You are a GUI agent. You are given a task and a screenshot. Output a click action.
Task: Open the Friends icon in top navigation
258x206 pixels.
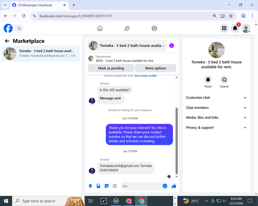(x=127, y=28)
